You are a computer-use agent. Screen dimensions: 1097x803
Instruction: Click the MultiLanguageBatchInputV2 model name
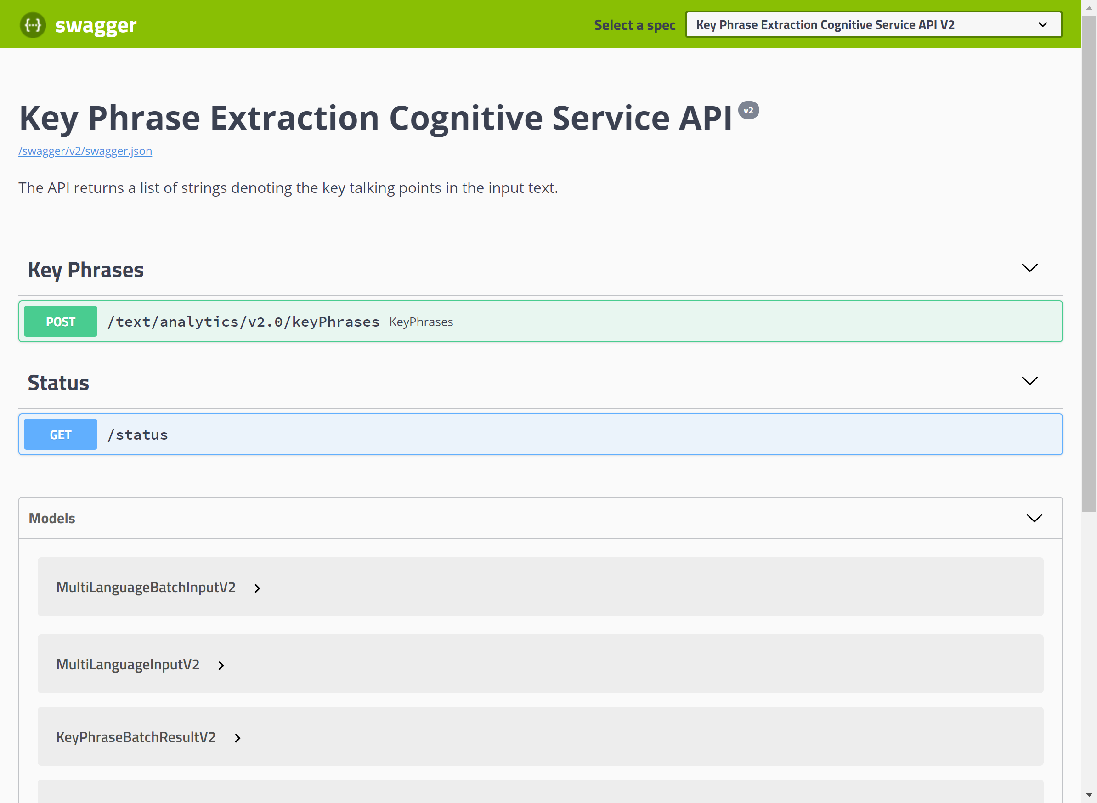click(146, 587)
